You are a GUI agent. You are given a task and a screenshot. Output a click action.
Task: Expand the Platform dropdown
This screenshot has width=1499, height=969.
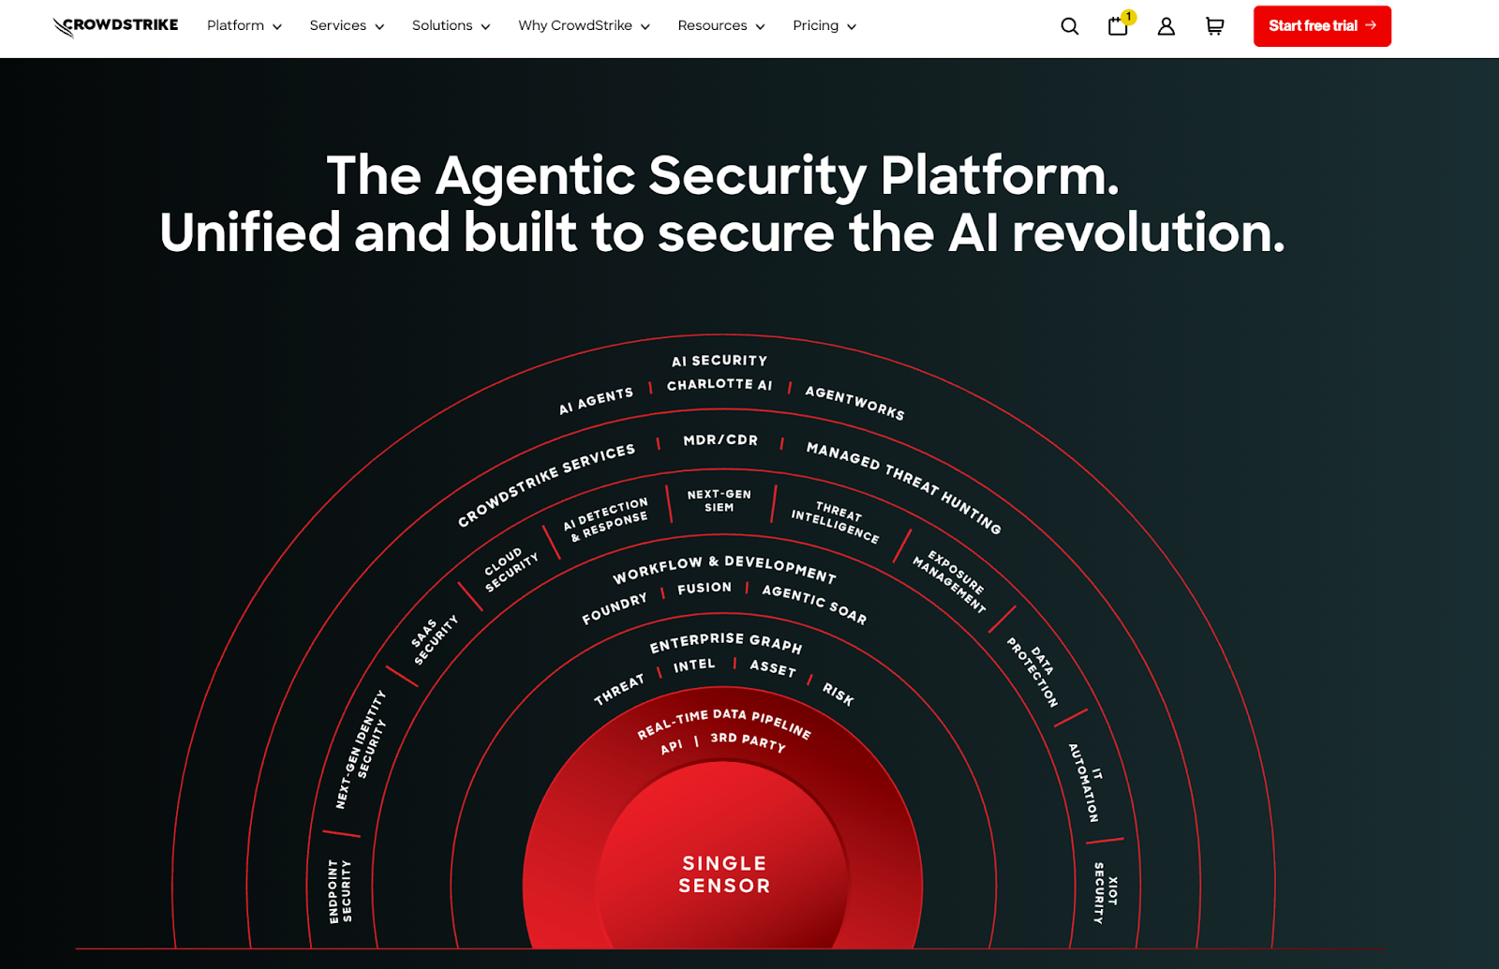coord(244,26)
